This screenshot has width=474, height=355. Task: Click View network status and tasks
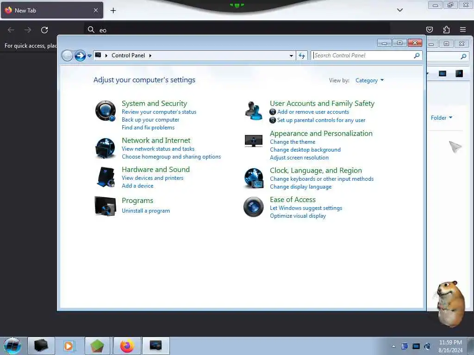[x=158, y=149]
